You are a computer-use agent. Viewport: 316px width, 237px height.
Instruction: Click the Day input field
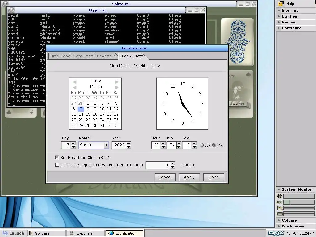[x=66, y=145]
